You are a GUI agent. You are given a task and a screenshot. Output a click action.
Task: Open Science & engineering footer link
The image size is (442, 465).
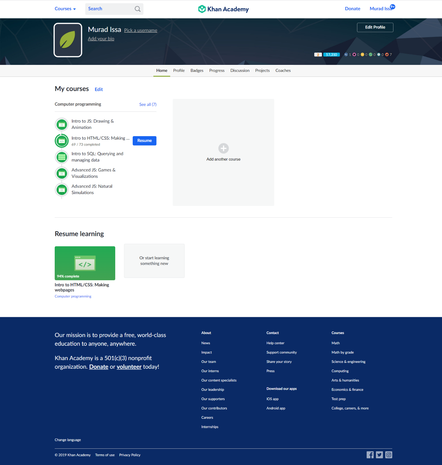(348, 362)
